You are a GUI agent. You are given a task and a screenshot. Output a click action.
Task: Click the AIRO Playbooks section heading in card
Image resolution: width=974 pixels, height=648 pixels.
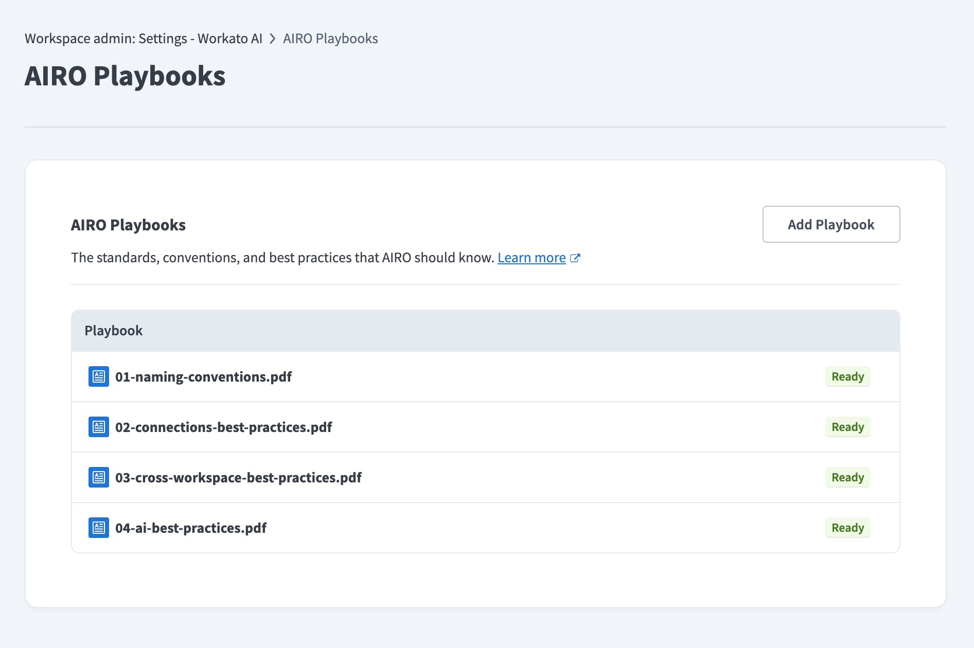(x=128, y=225)
